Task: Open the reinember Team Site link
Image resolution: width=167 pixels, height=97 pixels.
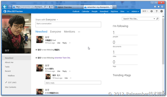Action: (62, 58)
